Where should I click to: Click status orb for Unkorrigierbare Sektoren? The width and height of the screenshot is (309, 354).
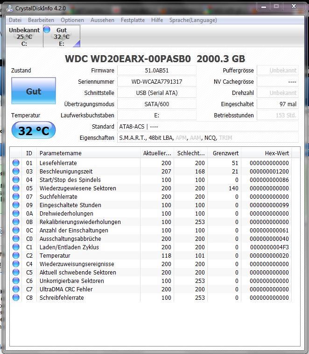coord(16,281)
